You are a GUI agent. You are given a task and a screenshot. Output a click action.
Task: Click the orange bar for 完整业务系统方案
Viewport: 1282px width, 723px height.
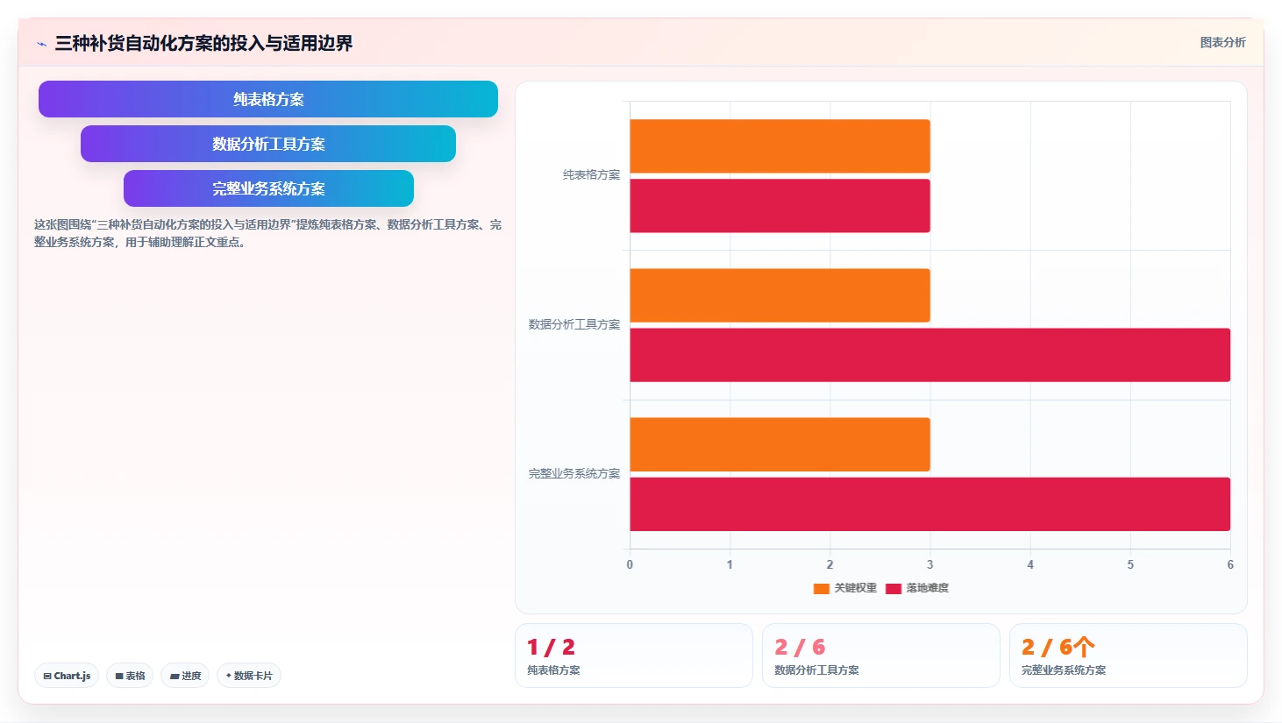[780, 444]
